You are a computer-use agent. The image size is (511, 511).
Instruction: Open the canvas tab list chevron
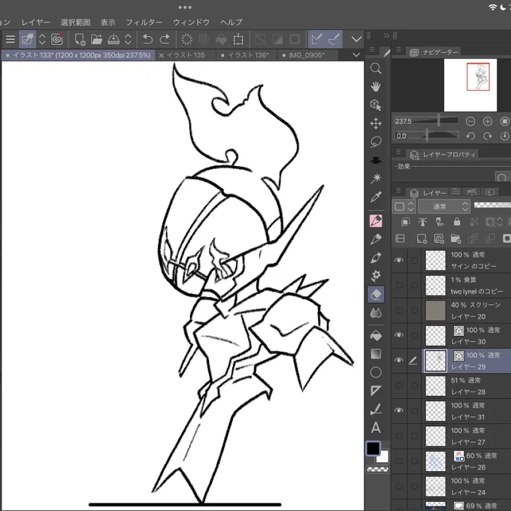click(356, 55)
